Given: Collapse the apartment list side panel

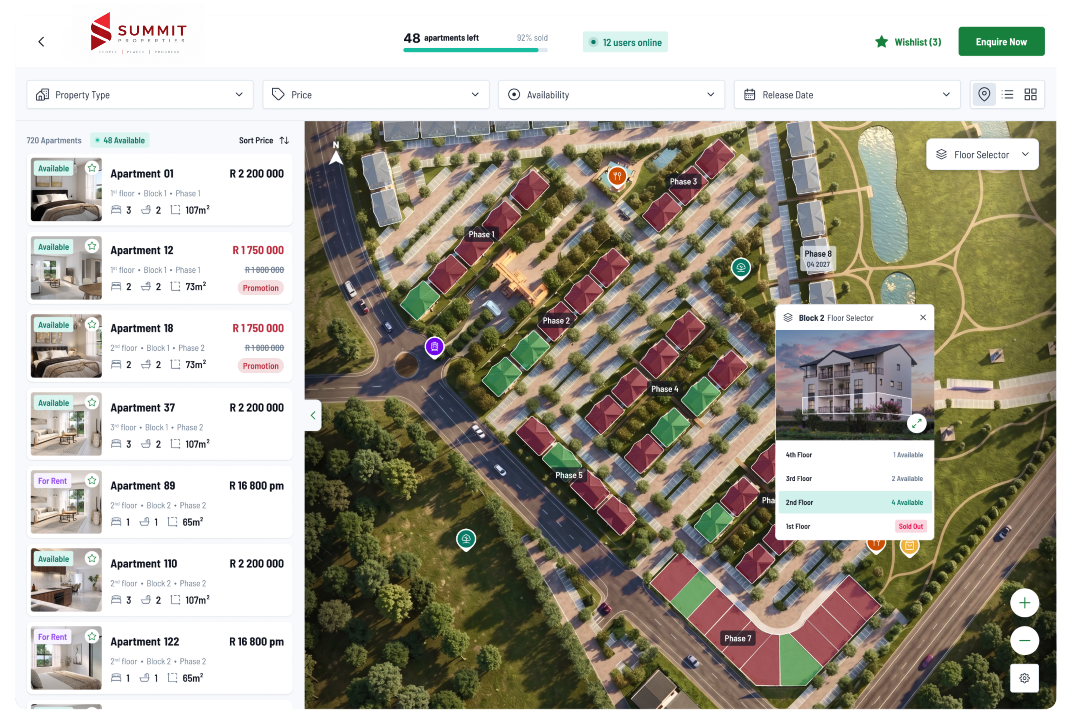Looking at the screenshot, I should (x=313, y=415).
